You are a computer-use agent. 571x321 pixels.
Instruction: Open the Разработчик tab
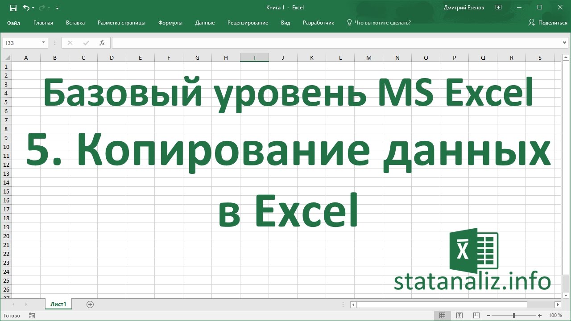pos(319,23)
